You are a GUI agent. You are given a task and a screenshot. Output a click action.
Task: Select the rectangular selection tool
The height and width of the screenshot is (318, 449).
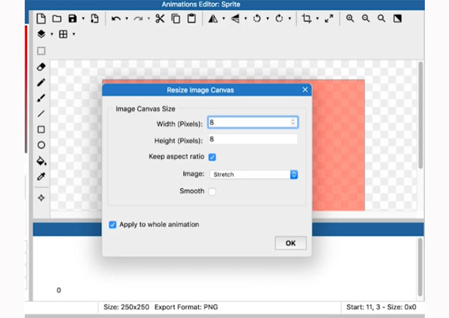tap(41, 51)
